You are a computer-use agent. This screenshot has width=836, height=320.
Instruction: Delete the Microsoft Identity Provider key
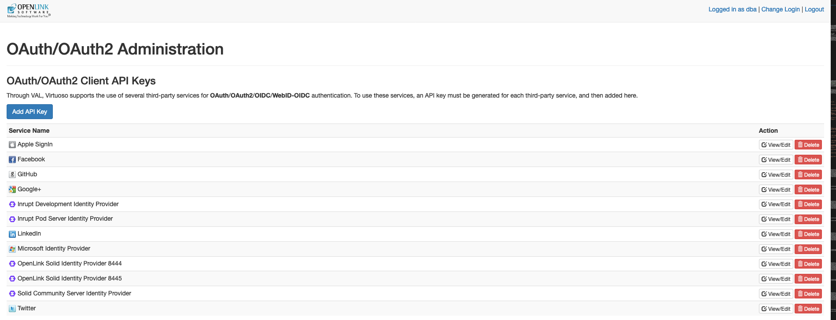click(x=808, y=249)
